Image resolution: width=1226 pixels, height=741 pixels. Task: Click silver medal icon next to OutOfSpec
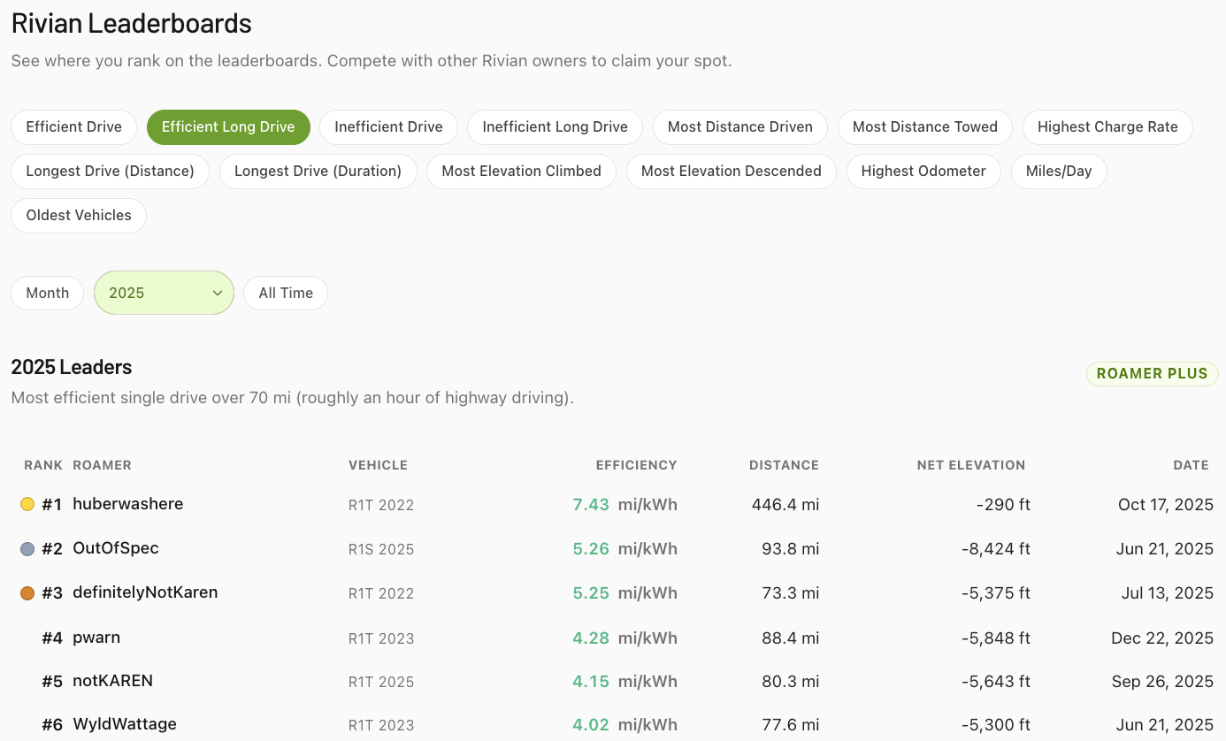[x=27, y=549]
